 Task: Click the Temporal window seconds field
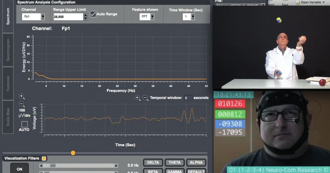[188, 98]
